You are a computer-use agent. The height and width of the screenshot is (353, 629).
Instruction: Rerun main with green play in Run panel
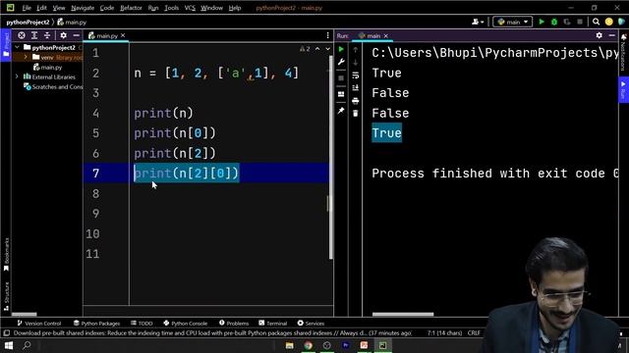(341, 49)
